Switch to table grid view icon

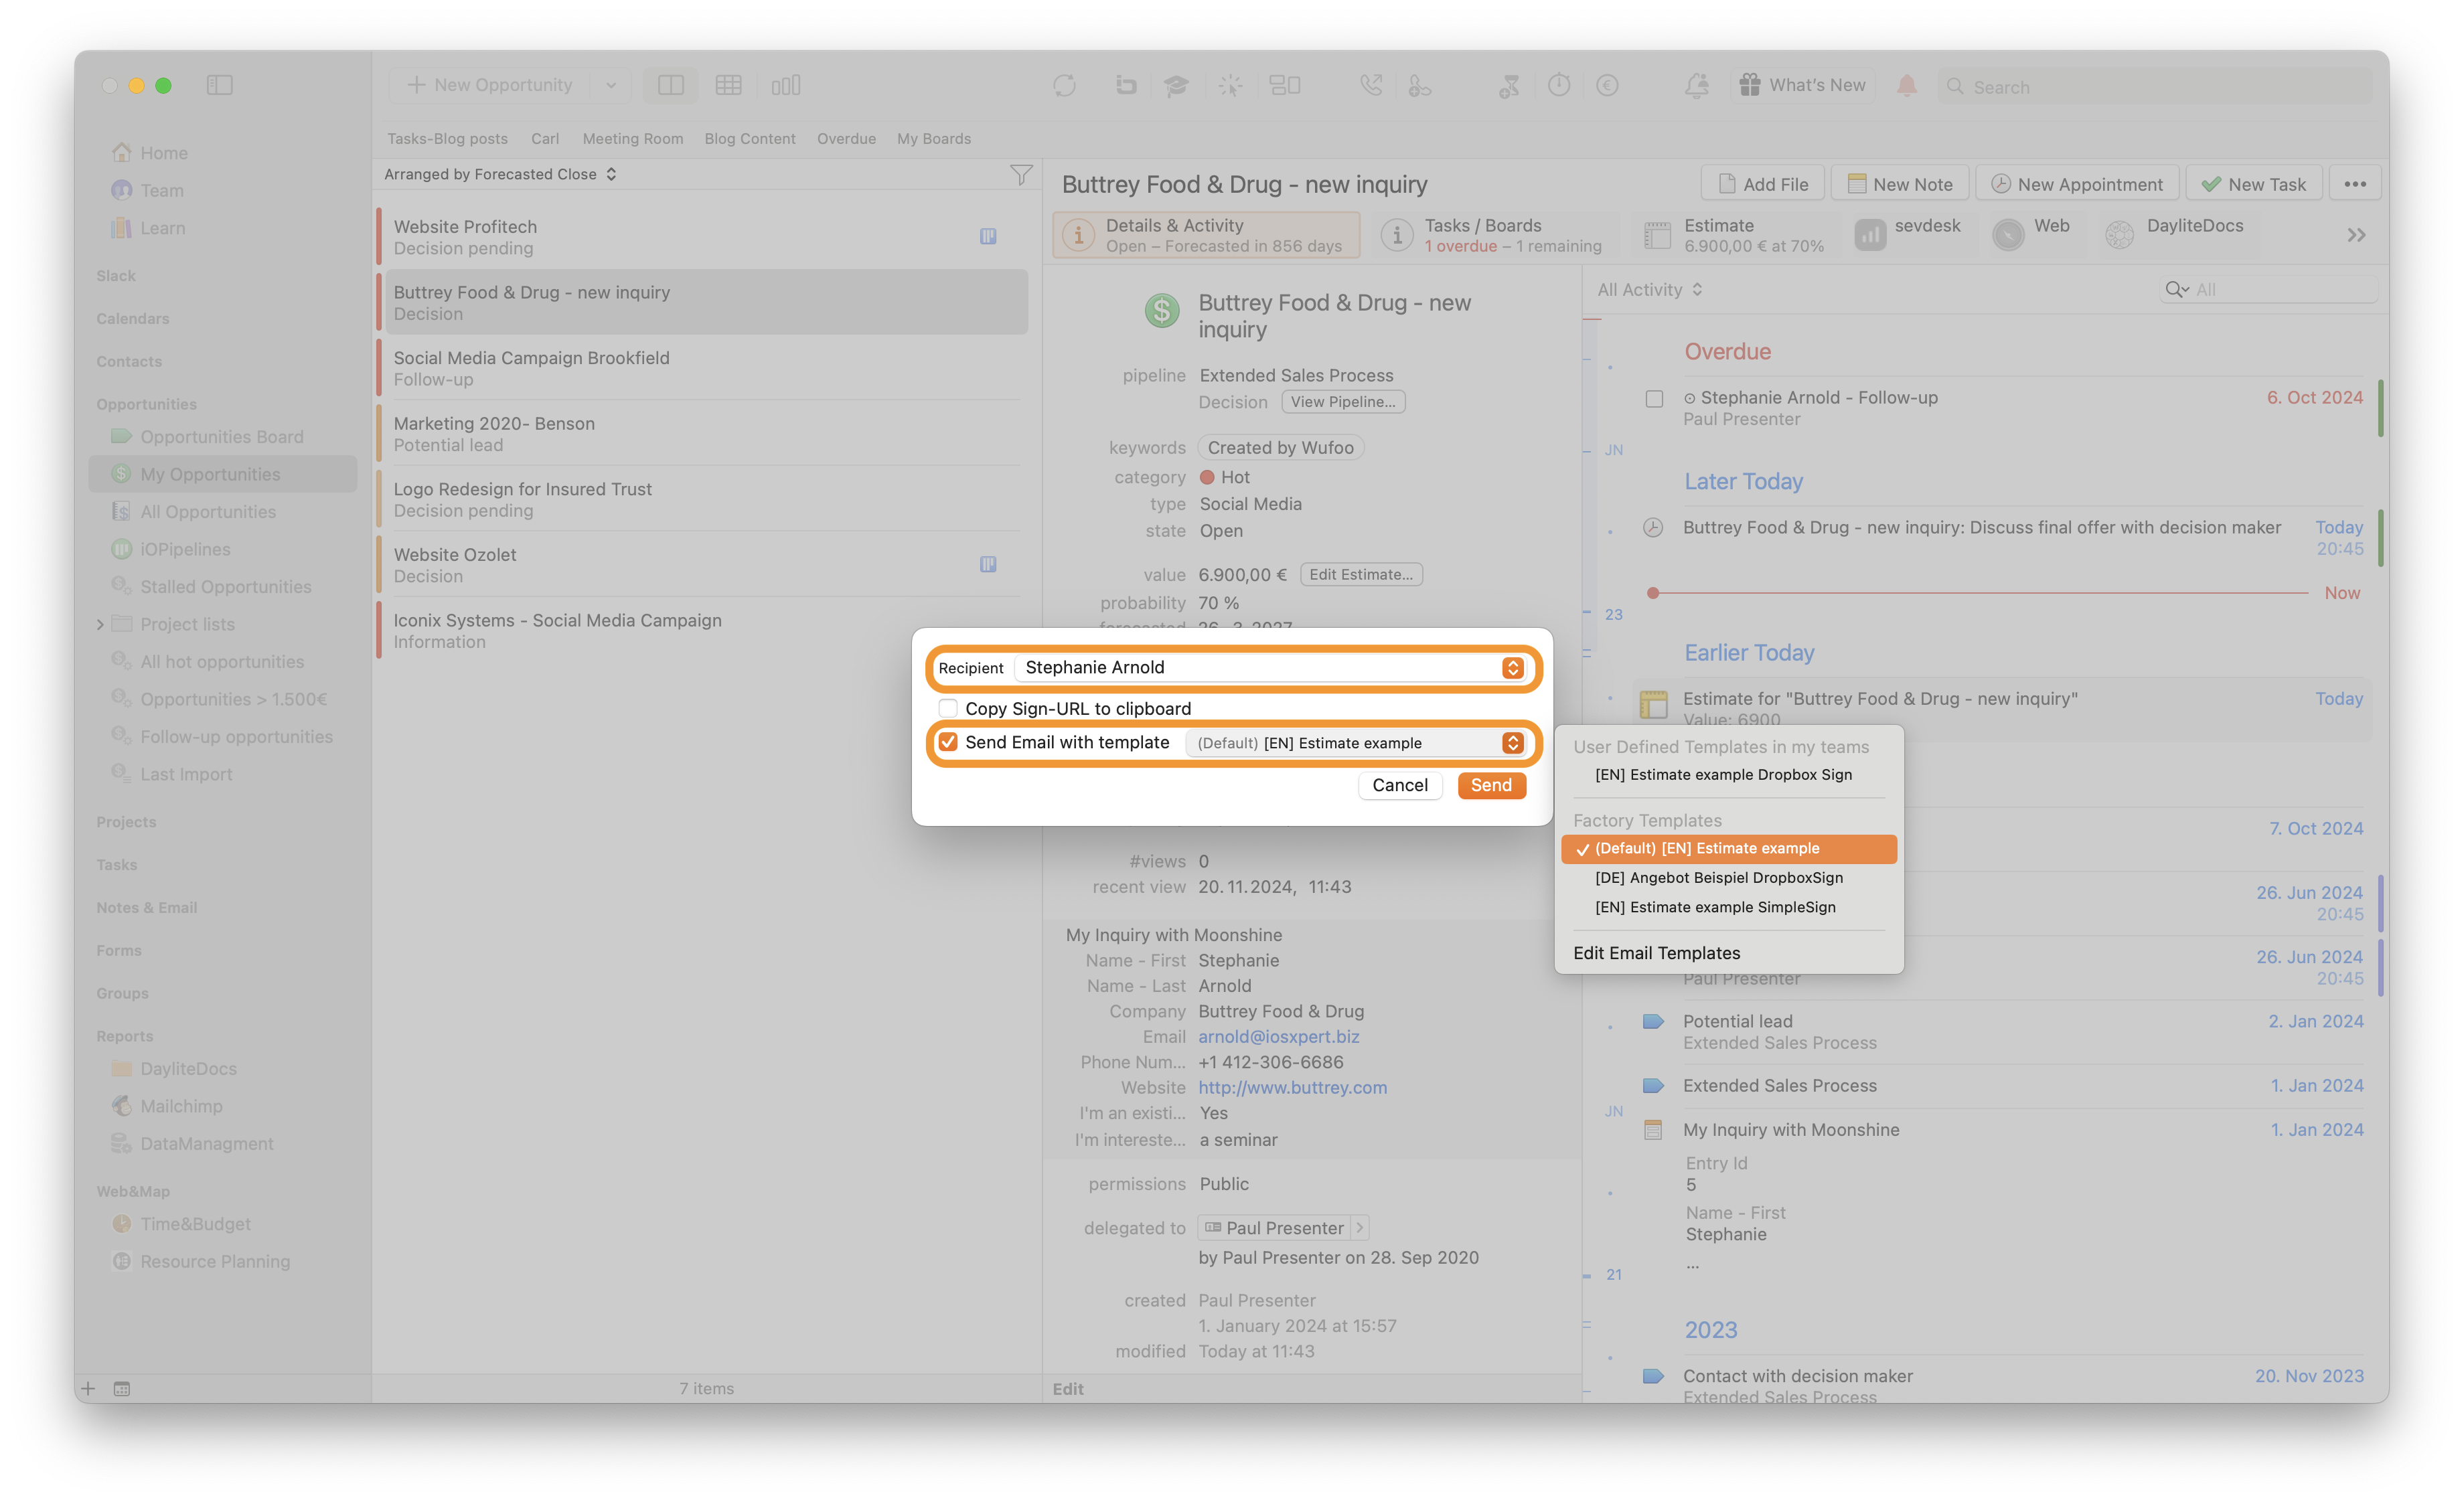click(728, 85)
